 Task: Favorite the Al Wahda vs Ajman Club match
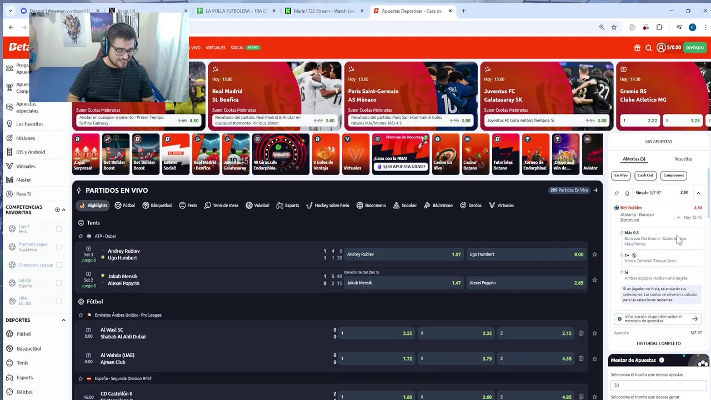click(x=594, y=358)
